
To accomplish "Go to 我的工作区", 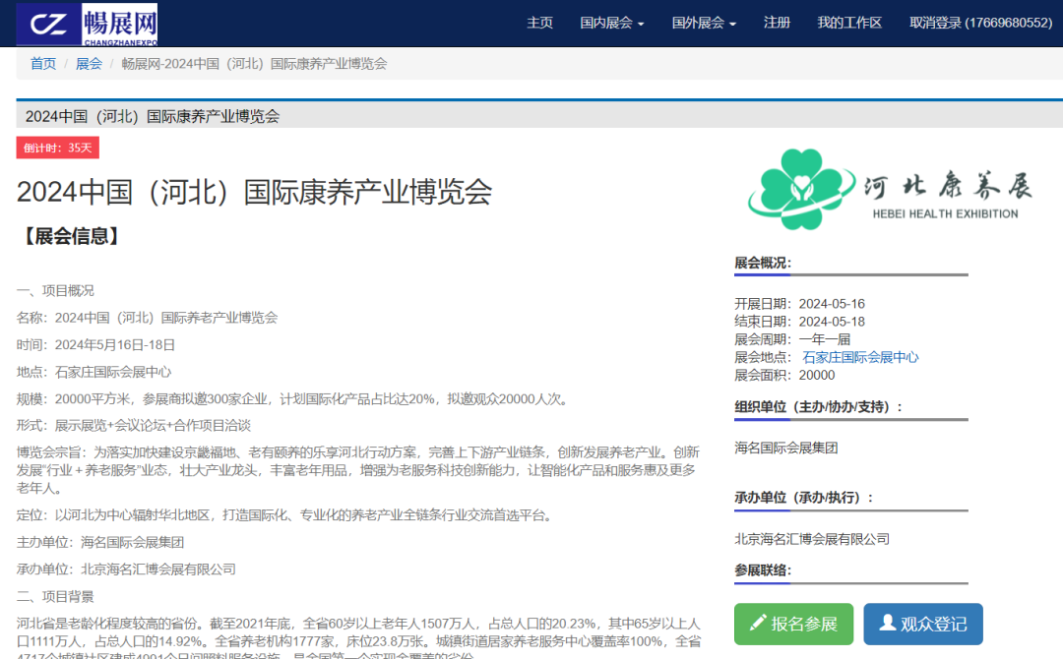I will pyautogui.click(x=849, y=23).
